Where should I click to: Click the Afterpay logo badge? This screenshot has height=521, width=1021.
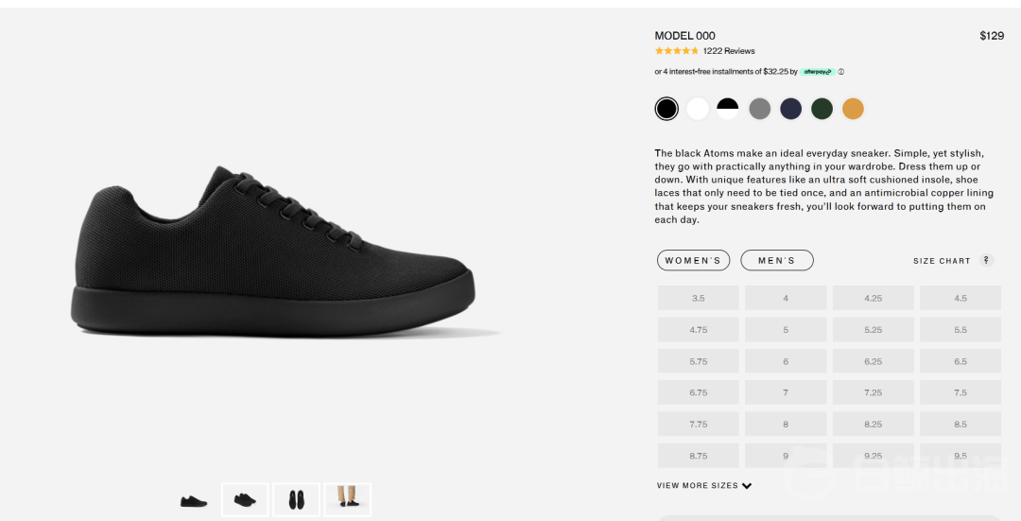pyautogui.click(x=817, y=72)
